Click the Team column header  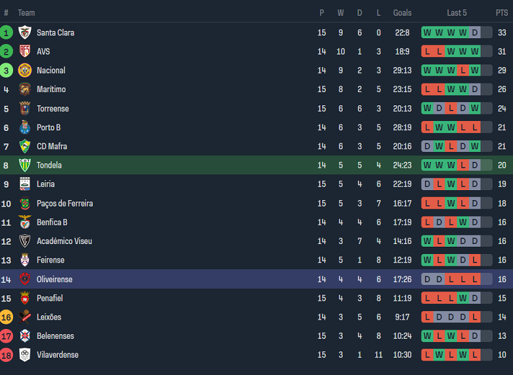click(26, 12)
